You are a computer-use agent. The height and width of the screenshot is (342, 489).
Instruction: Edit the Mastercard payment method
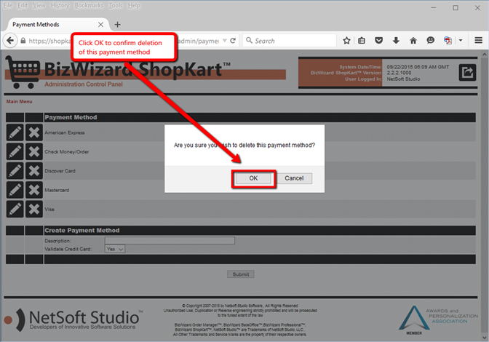[15, 190]
